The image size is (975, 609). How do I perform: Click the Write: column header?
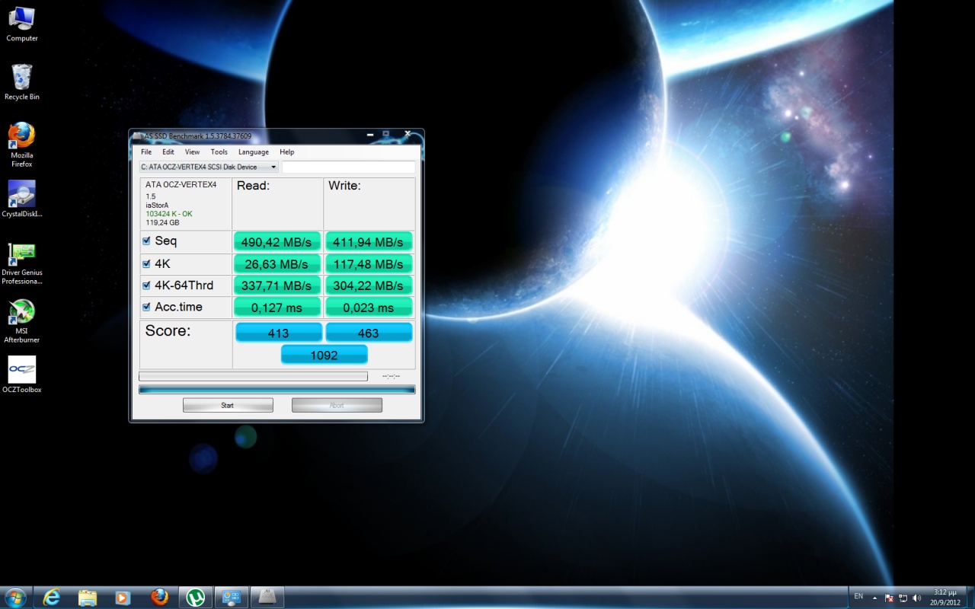click(x=344, y=186)
